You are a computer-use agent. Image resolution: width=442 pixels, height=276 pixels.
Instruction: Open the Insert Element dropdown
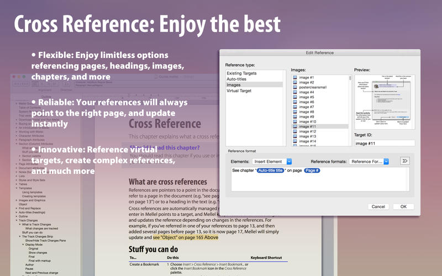[272, 161]
